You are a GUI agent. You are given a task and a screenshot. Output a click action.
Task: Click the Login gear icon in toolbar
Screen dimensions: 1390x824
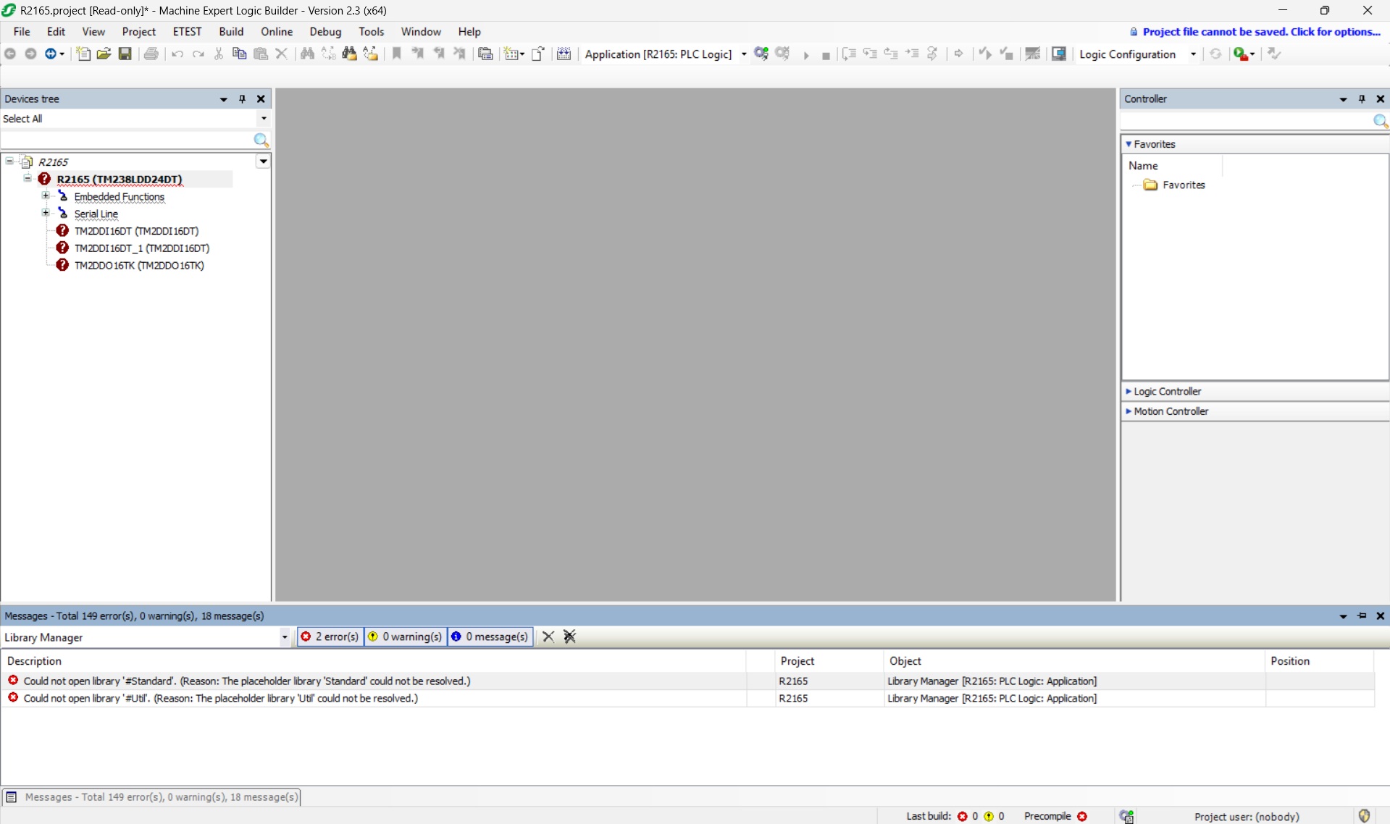(761, 54)
